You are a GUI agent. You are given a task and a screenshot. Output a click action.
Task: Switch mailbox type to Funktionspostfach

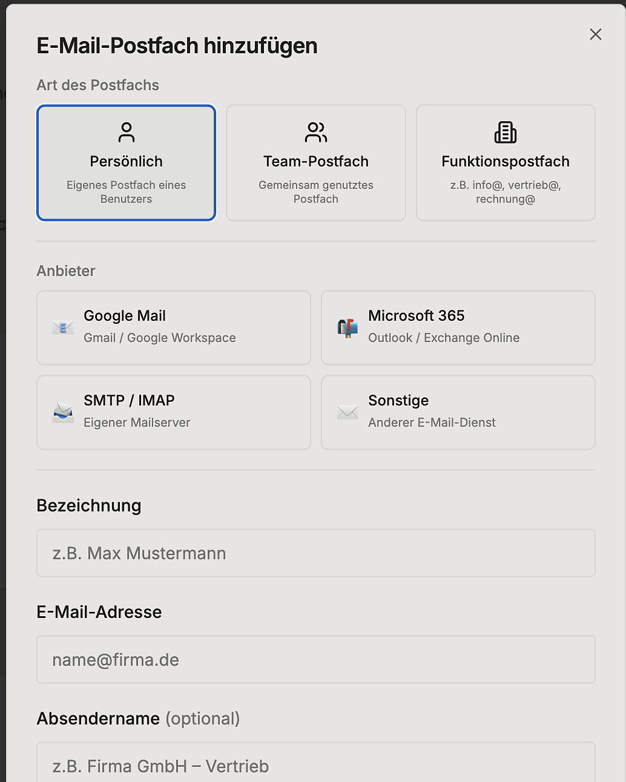click(506, 162)
